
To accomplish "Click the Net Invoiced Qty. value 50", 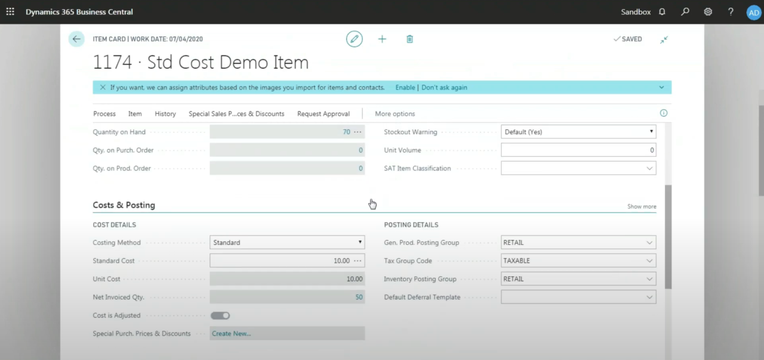I will pos(359,297).
